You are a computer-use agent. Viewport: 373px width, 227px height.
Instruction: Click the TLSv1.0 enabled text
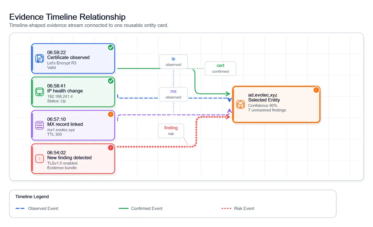pos(62,164)
